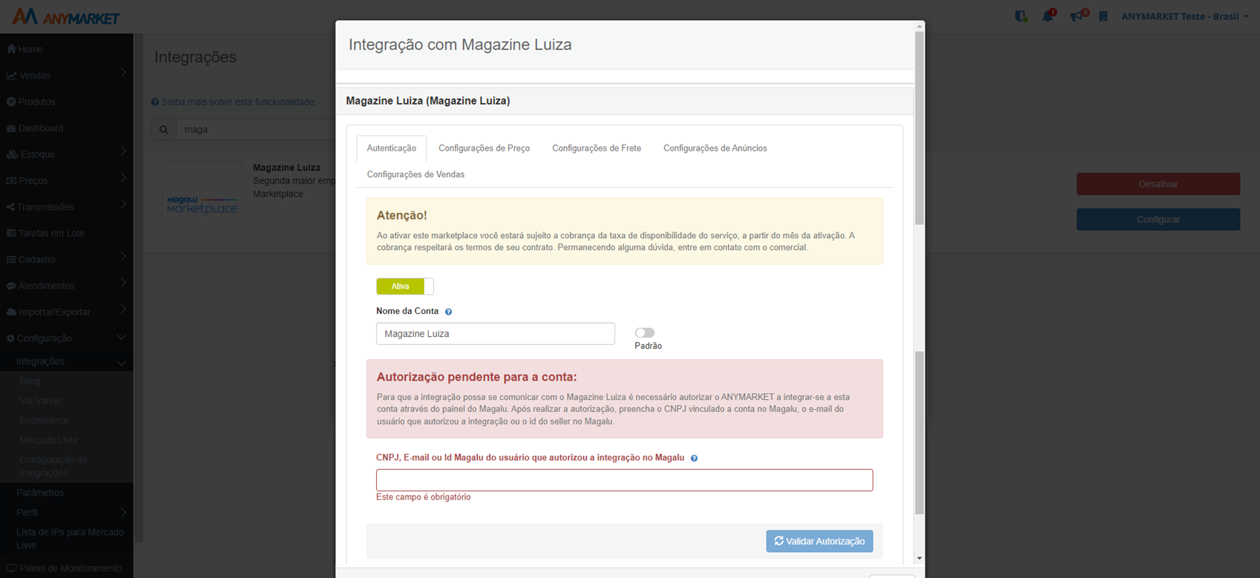Image resolution: width=1260 pixels, height=578 pixels.
Task: Click the Magalu Marketplace logo thumbnail
Action: pyautogui.click(x=203, y=202)
